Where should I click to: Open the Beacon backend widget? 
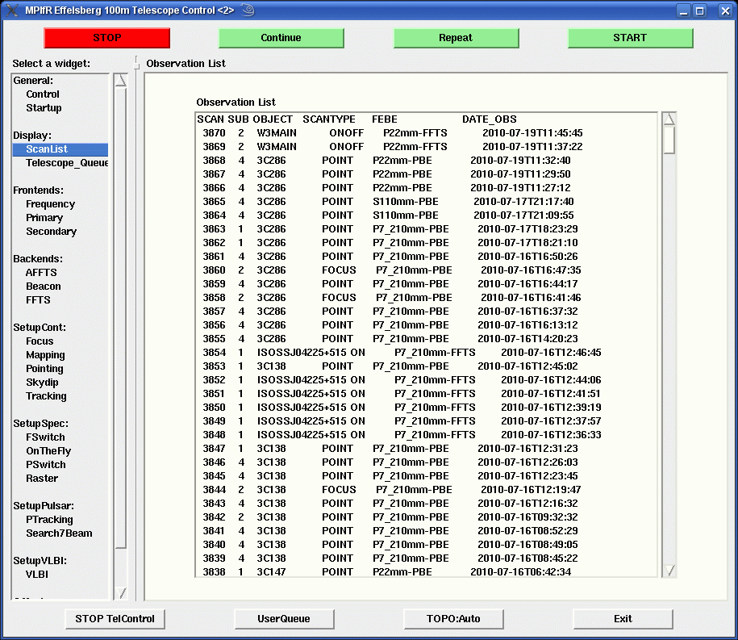click(x=44, y=287)
